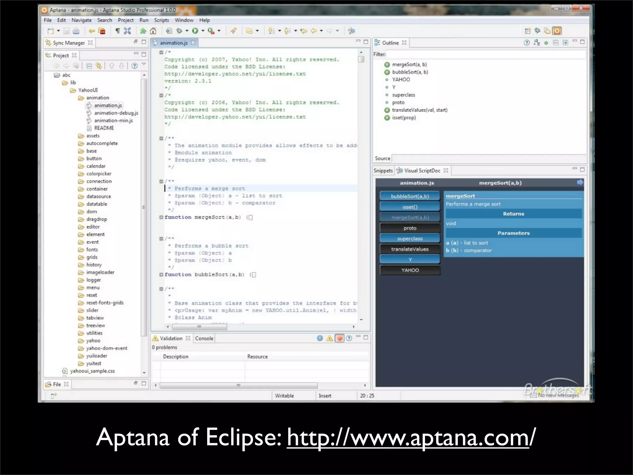
Task: Click the editor horizontal scrollbar thumb
Action: click(199, 327)
